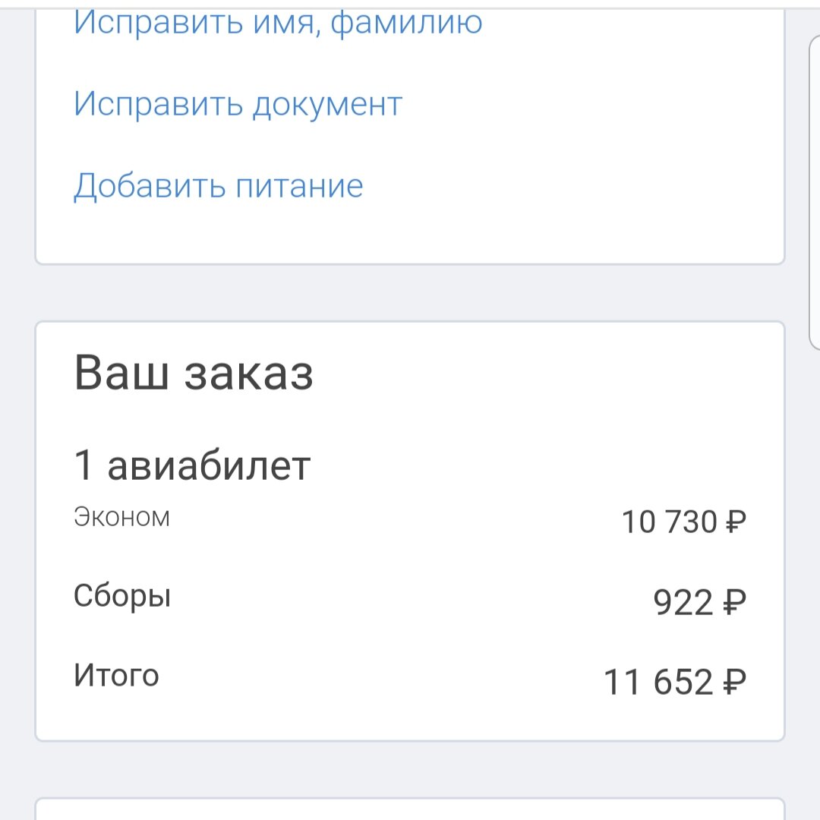Viewport: 820px width, 820px height.
Task: Click the 'Эконом' fare label
Action: 121,517
